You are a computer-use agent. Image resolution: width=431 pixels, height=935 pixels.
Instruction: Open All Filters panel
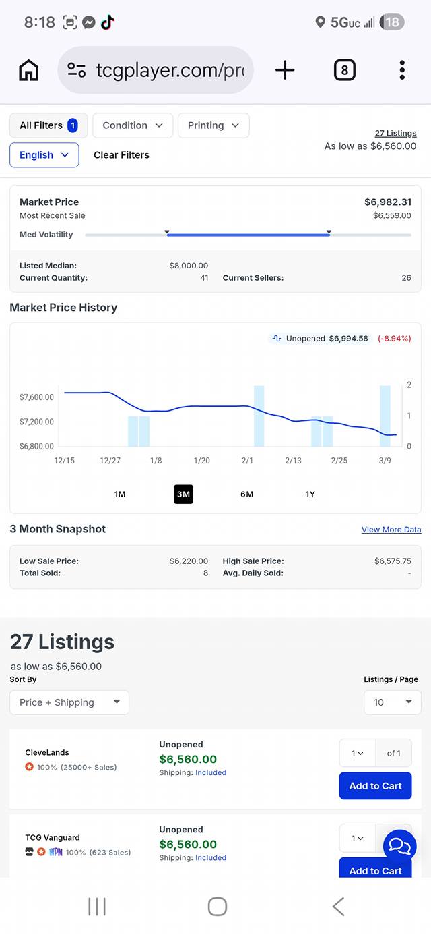[x=48, y=125]
